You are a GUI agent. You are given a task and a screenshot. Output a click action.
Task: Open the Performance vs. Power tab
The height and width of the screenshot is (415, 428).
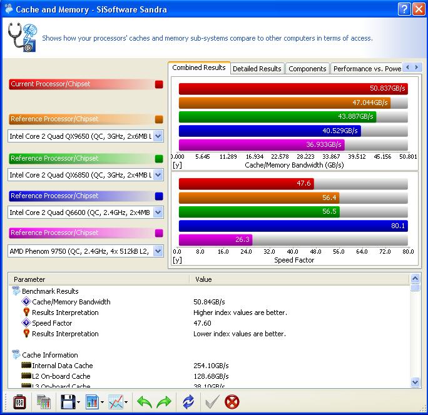[367, 69]
